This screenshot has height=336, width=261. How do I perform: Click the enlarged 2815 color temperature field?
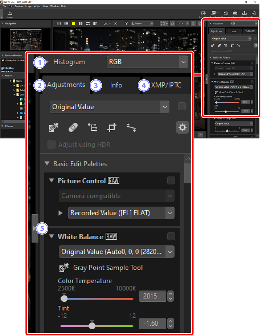click(152, 296)
